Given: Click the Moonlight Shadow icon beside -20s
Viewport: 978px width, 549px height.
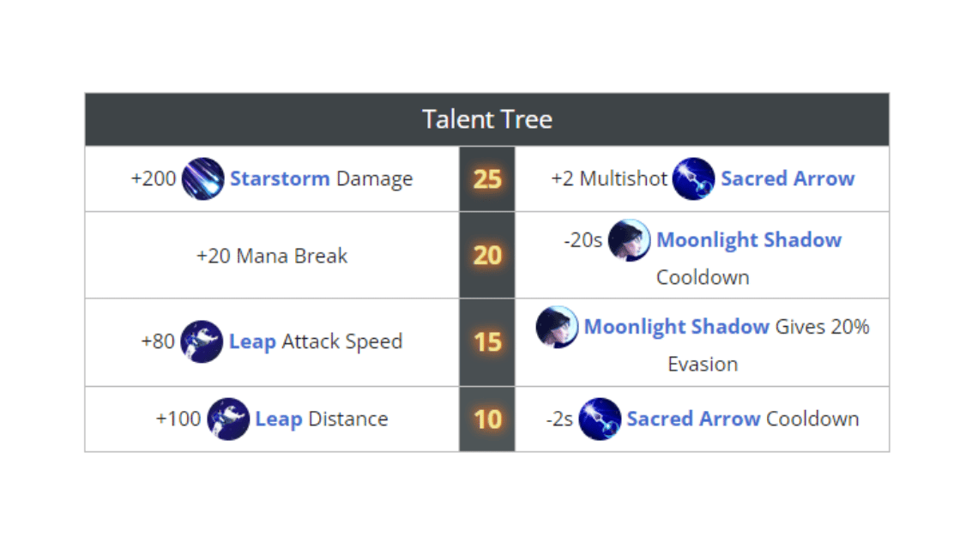Looking at the screenshot, I should click(x=630, y=240).
